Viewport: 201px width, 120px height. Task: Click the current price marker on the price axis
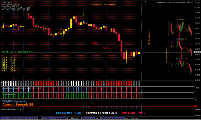(197, 52)
